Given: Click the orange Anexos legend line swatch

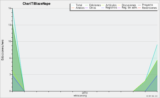Looking at the screenshot, I should pos(73,8).
